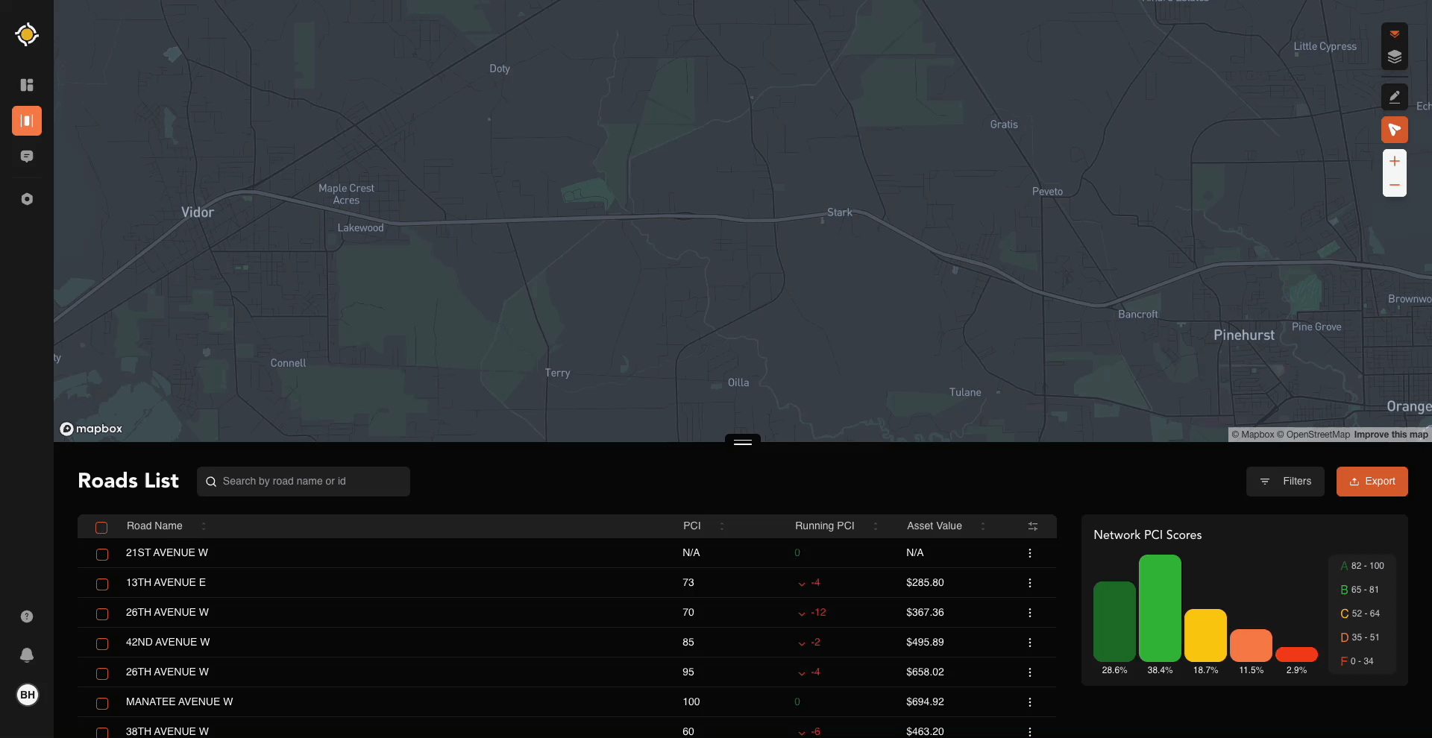Open the map basemap style chevron
The height and width of the screenshot is (738, 1432).
click(x=1395, y=34)
